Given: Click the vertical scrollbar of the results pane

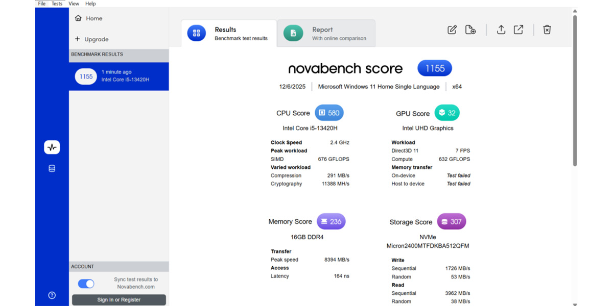Looking at the screenshot, I should [575, 92].
